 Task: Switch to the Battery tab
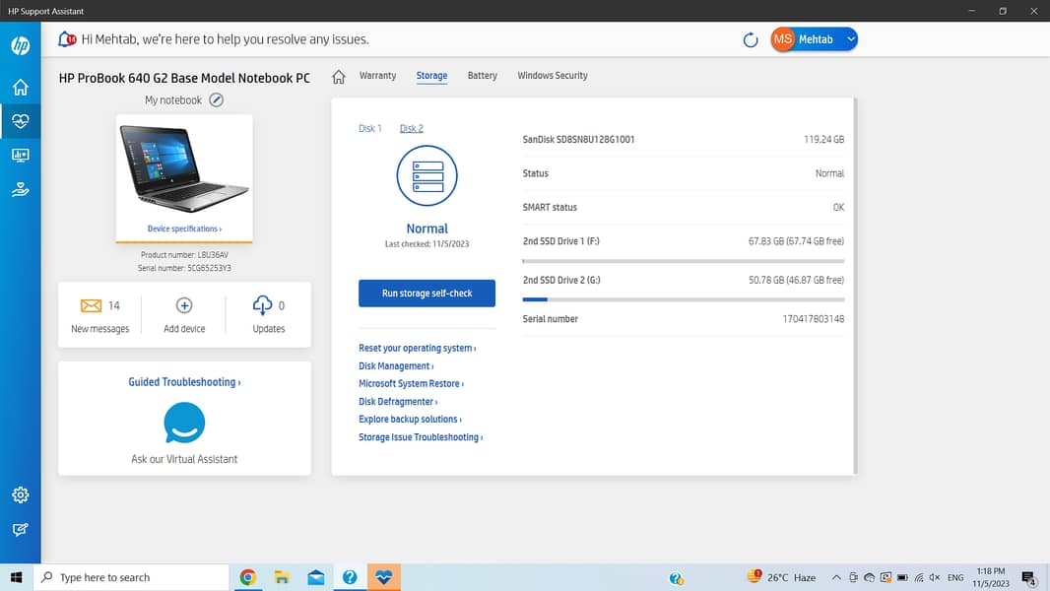click(x=482, y=76)
